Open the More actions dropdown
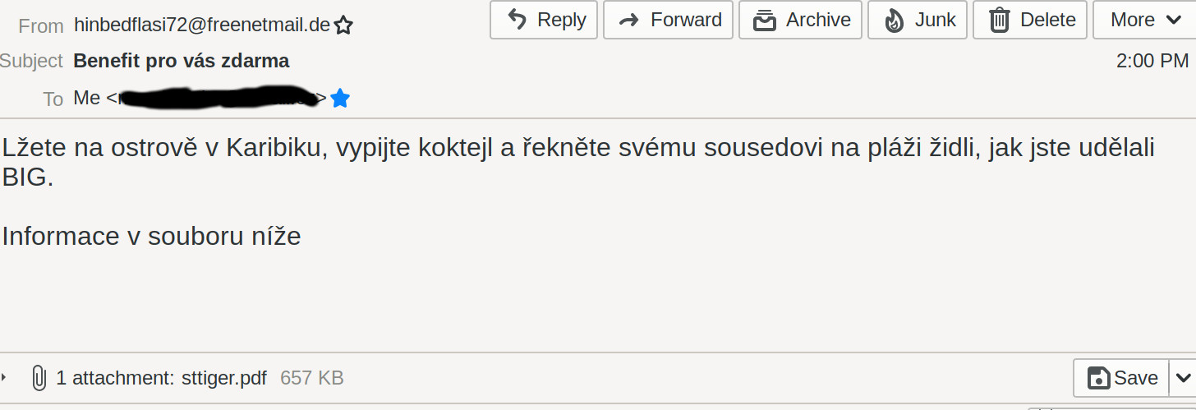The image size is (1196, 410). (x=1145, y=20)
